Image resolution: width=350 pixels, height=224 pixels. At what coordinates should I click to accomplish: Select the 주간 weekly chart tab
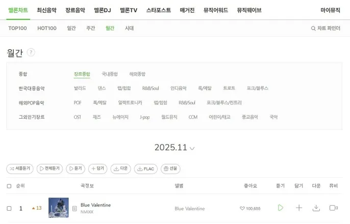point(90,29)
